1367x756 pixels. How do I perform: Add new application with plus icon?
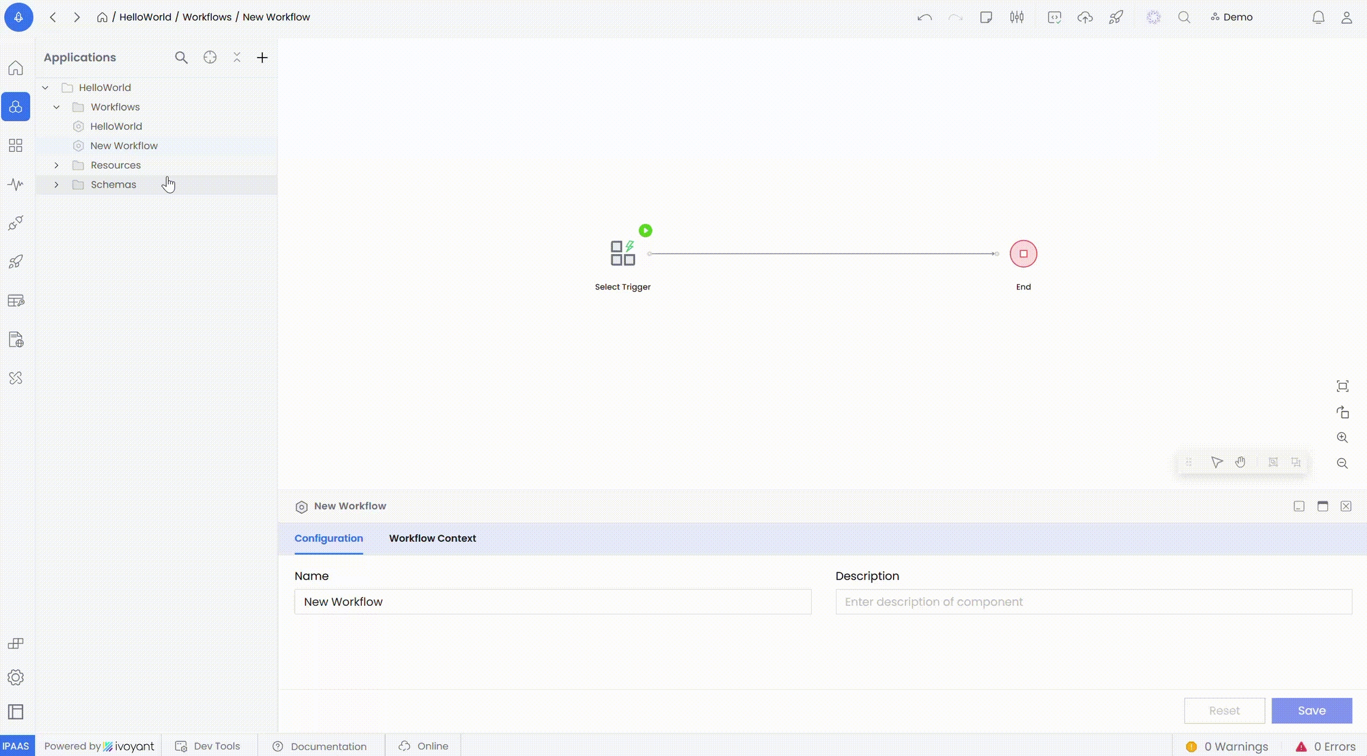(x=262, y=58)
